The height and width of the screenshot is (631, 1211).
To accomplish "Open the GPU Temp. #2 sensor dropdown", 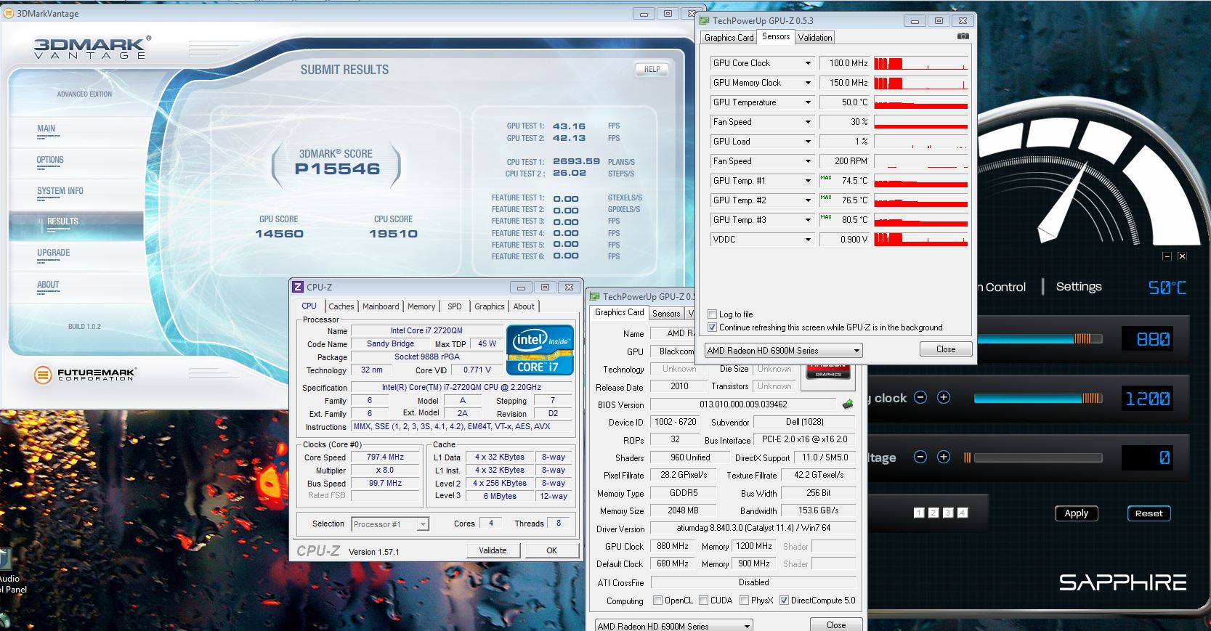I will tap(807, 200).
